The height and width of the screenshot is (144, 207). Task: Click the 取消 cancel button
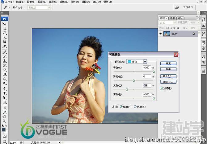pyautogui.click(x=168, y=69)
